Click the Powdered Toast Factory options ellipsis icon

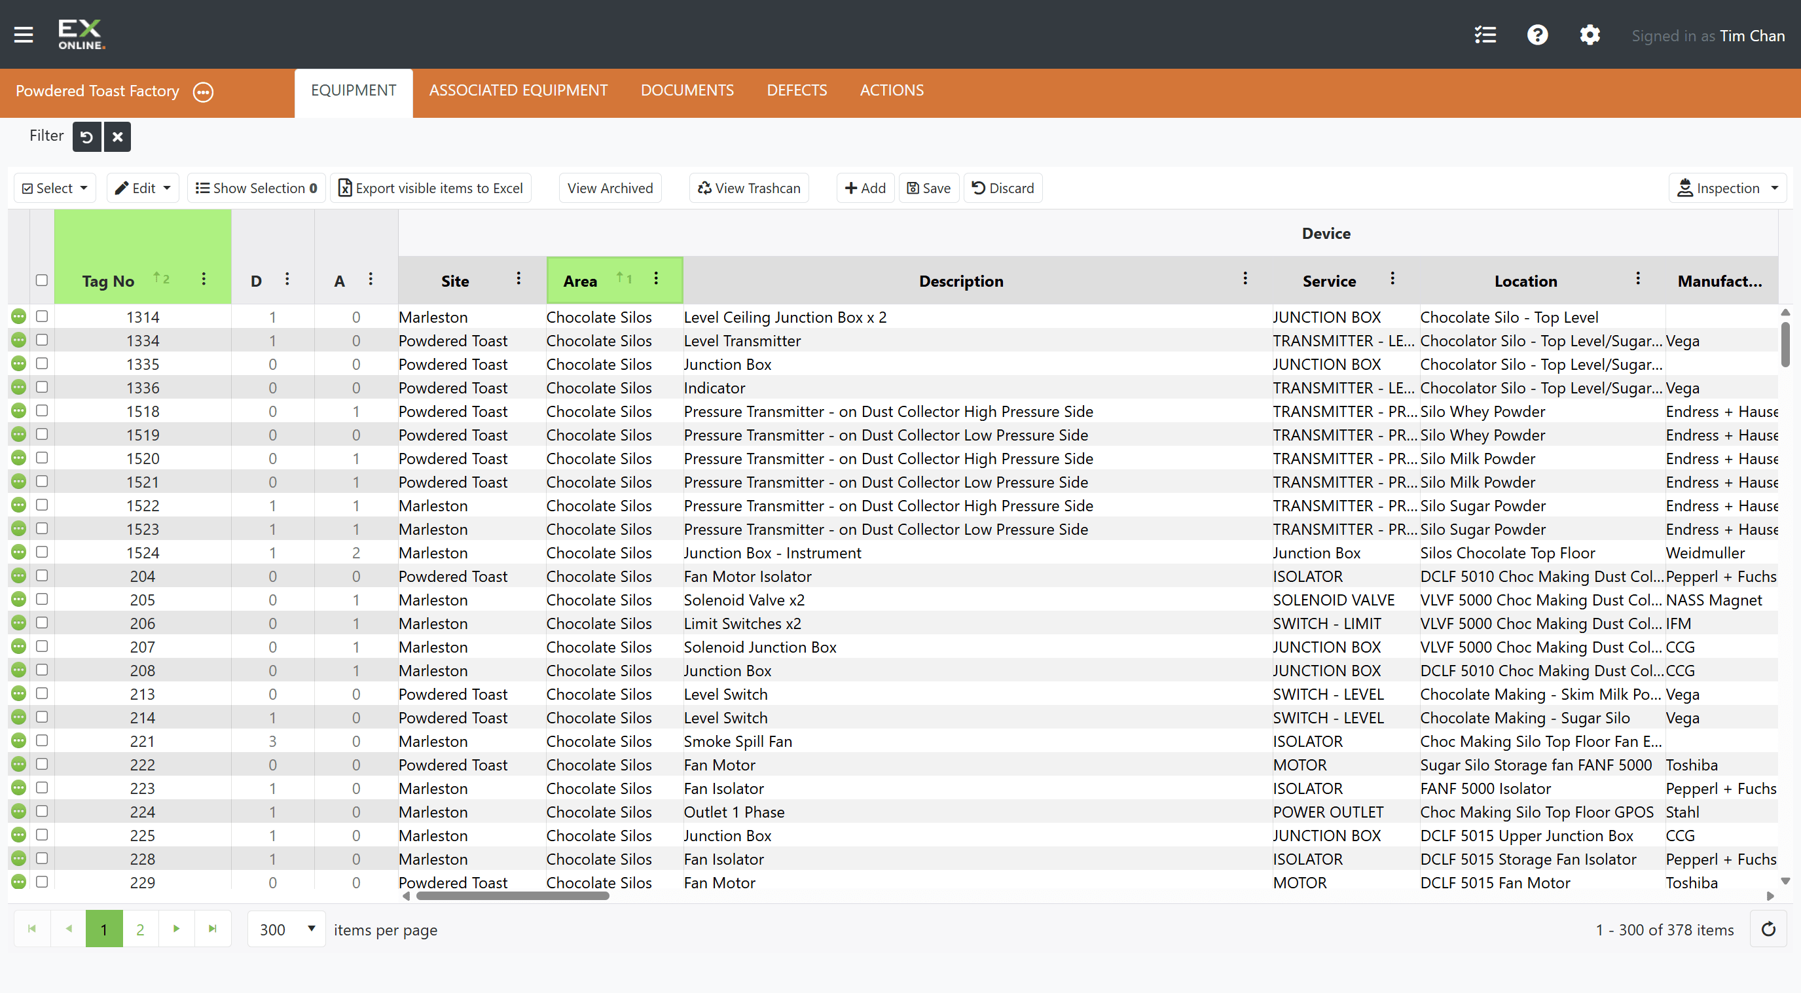204,92
